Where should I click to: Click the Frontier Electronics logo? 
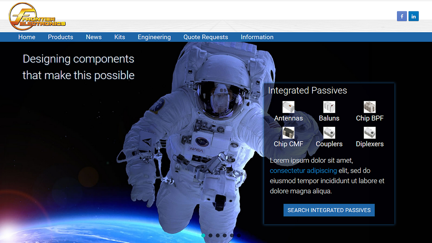37,17
